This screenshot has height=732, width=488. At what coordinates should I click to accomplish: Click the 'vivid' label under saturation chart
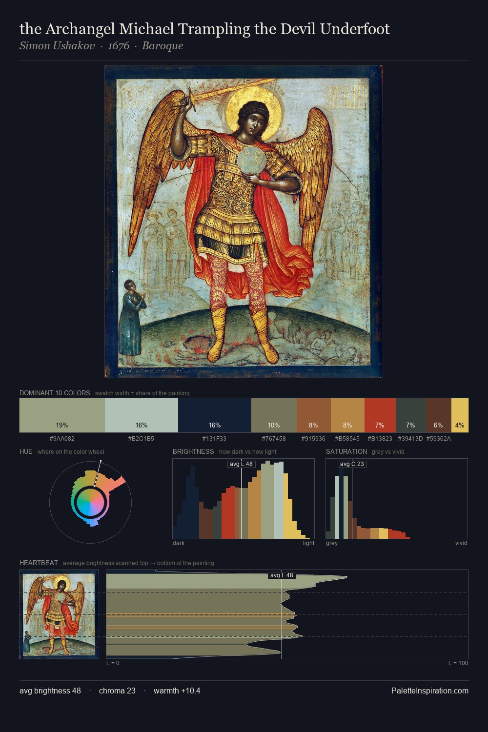(461, 543)
